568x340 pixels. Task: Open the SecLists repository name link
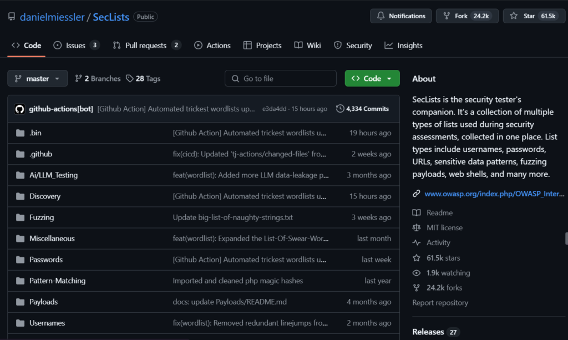[111, 17]
